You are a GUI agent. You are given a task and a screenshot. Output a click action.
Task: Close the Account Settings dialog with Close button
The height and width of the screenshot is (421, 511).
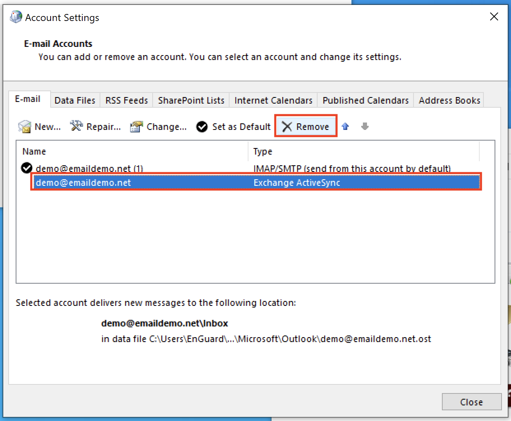[472, 402]
